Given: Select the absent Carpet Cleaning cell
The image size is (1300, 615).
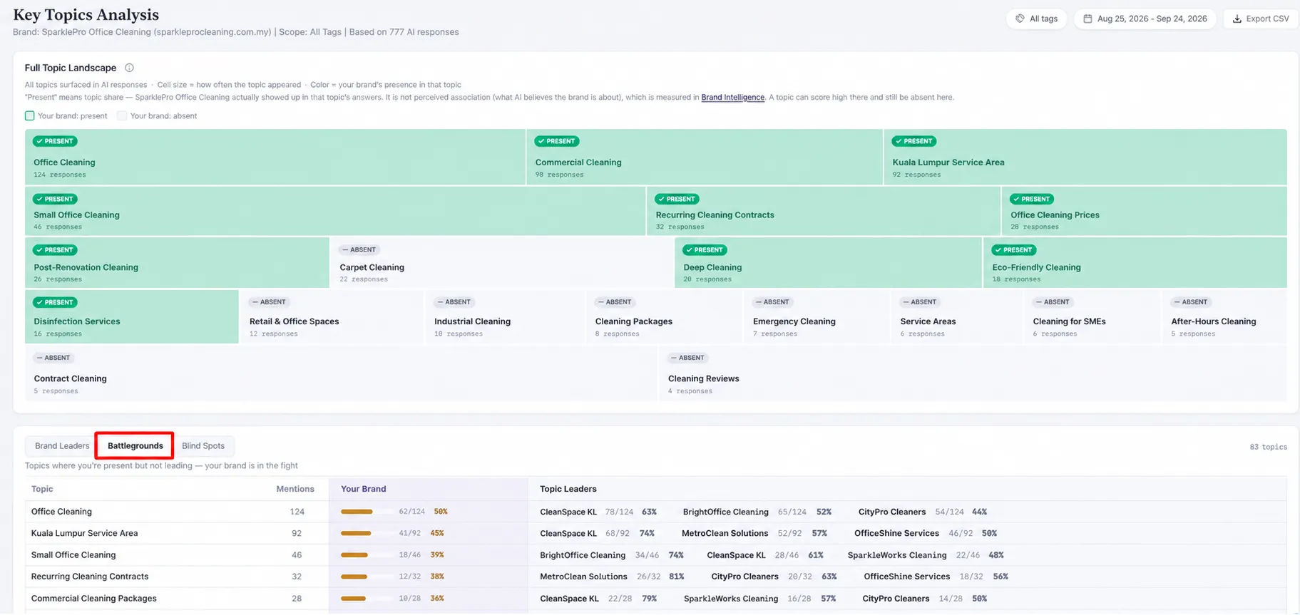Looking at the screenshot, I should [x=502, y=263].
